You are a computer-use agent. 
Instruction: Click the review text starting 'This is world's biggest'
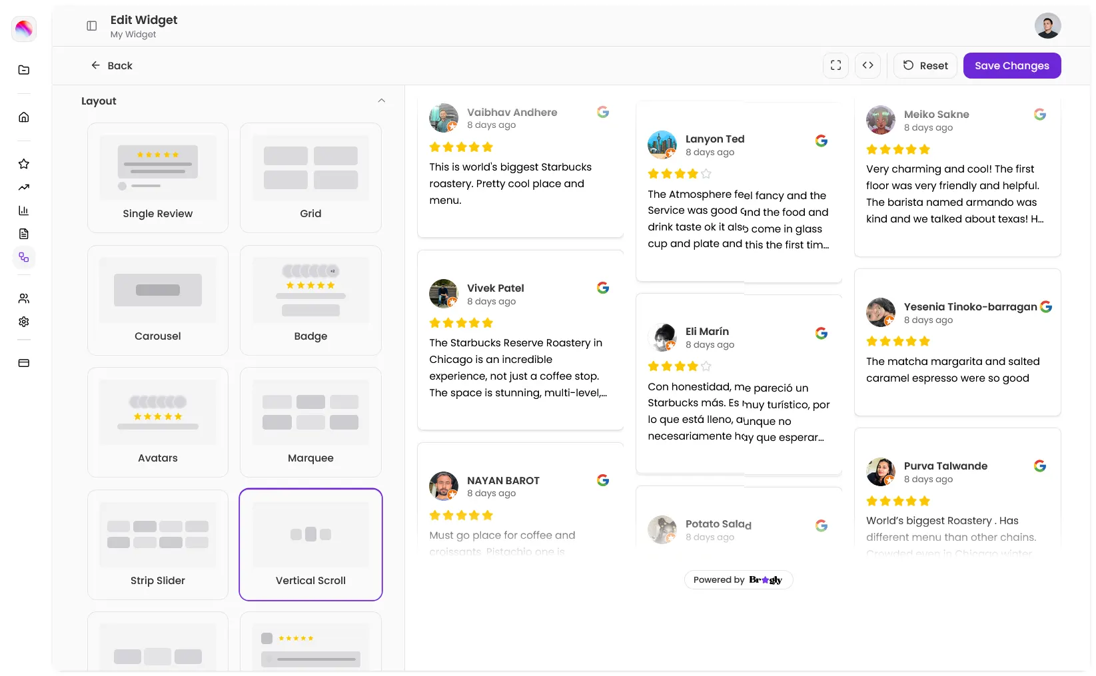click(510, 184)
